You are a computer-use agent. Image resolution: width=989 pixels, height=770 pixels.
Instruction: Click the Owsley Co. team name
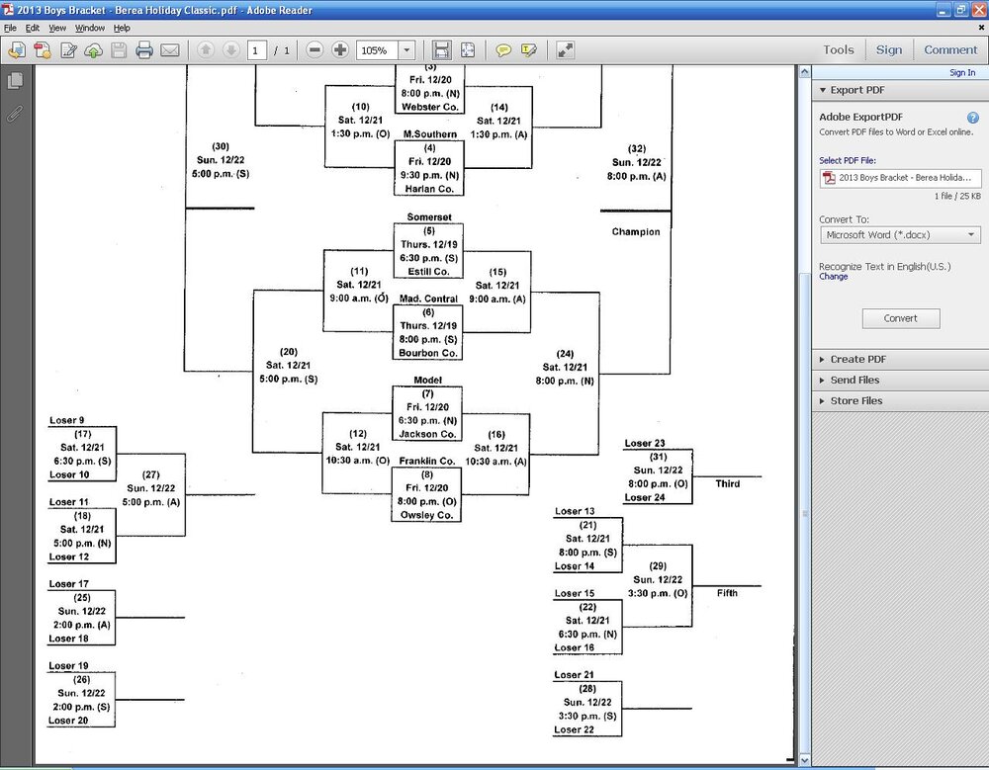click(x=427, y=515)
